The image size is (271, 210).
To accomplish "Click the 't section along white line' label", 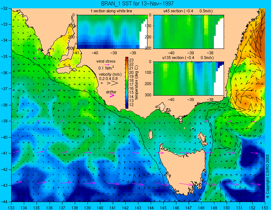I will point(112,11).
